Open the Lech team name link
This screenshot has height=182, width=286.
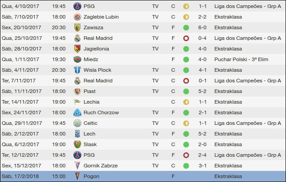click(90, 134)
